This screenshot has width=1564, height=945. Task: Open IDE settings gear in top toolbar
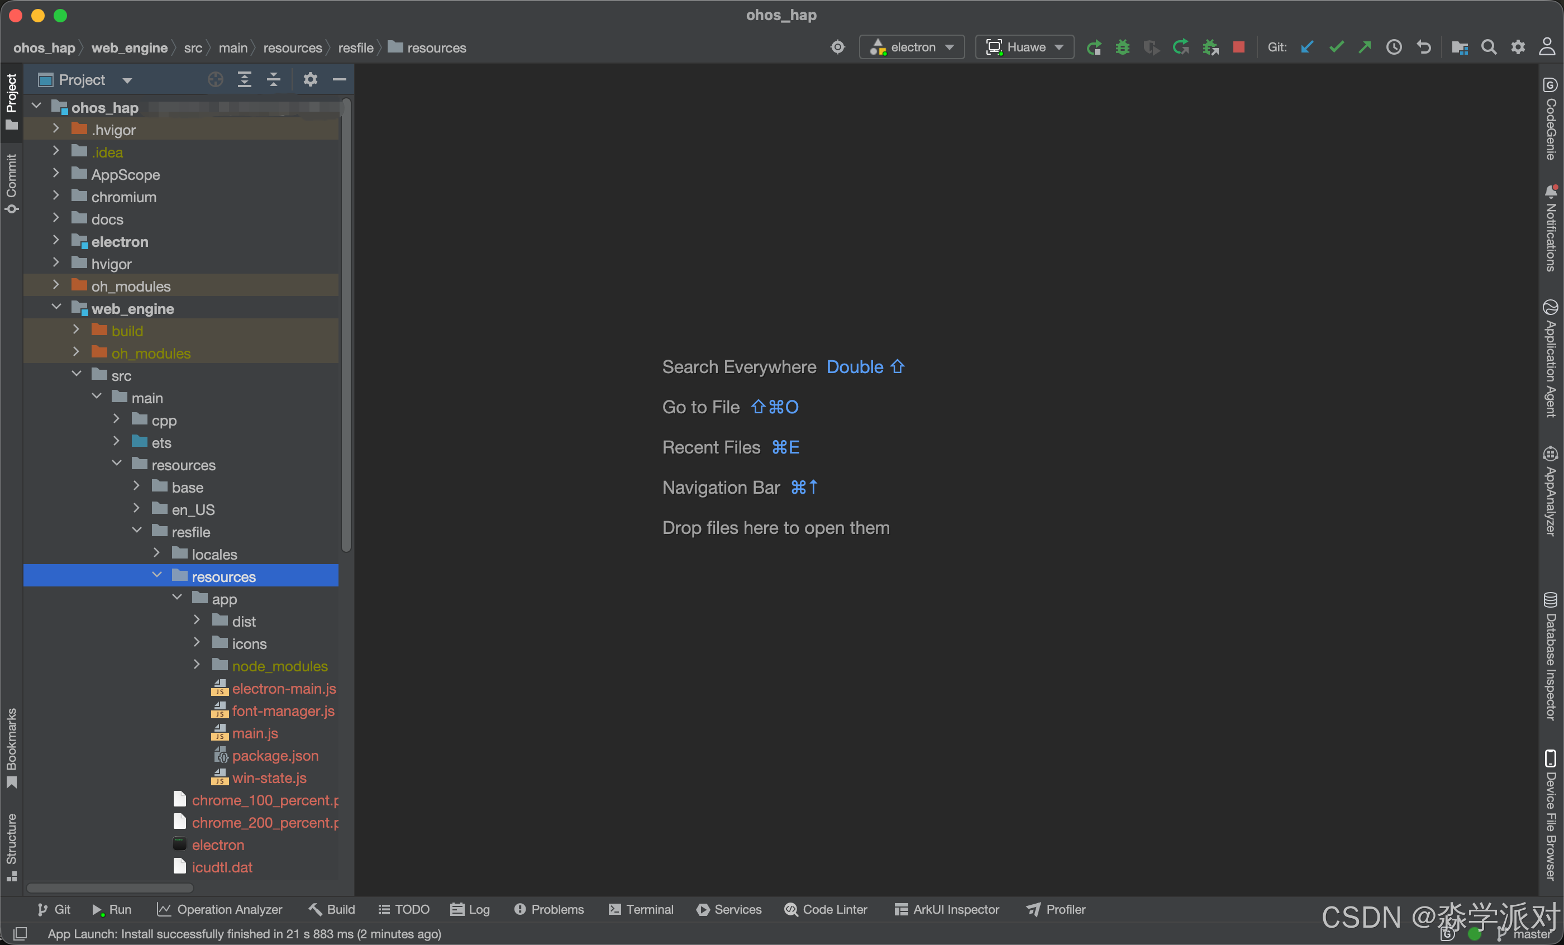pos(1518,47)
